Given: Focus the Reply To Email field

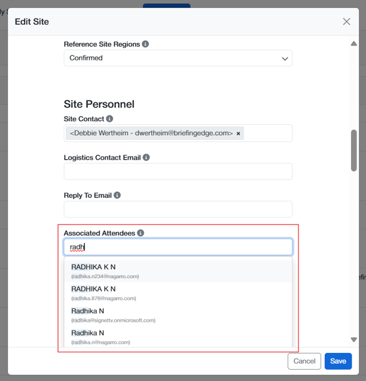Looking at the screenshot, I should [x=178, y=209].
